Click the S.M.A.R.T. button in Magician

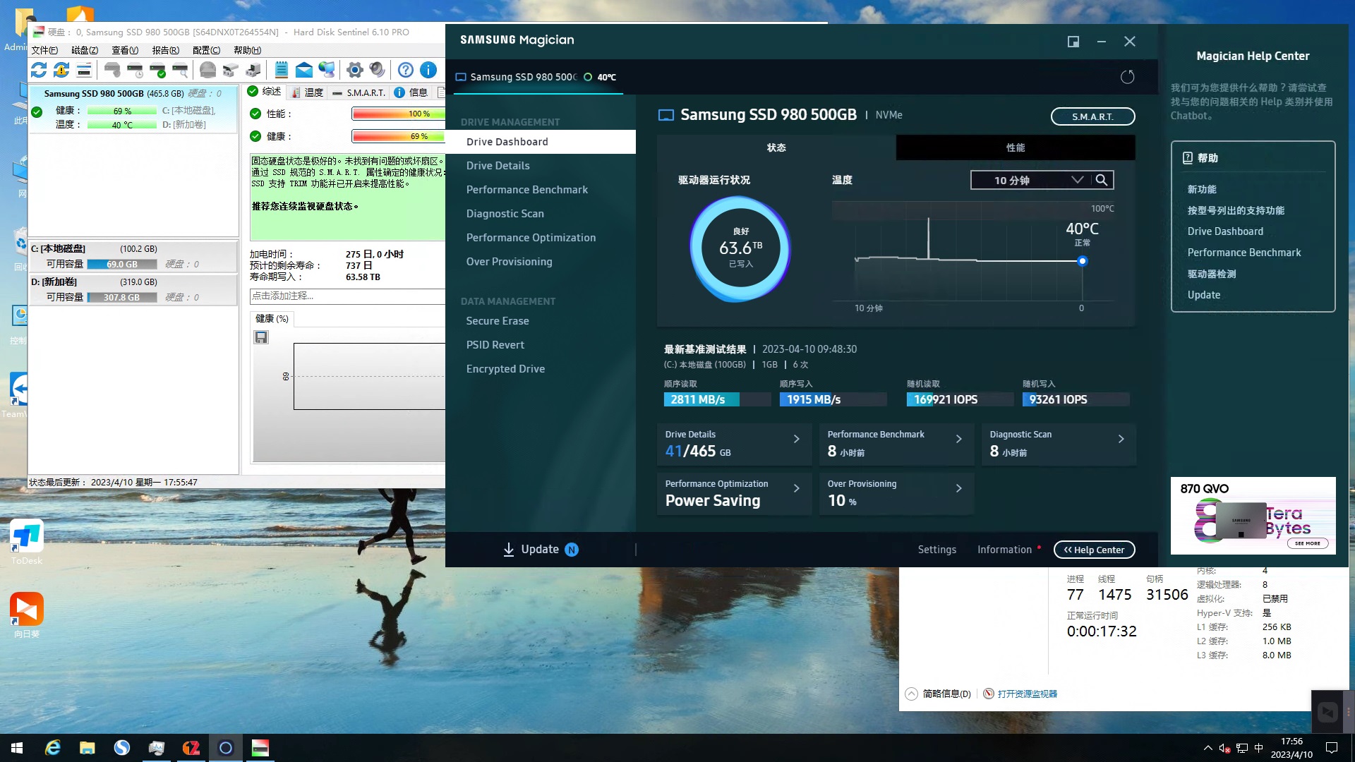point(1092,116)
